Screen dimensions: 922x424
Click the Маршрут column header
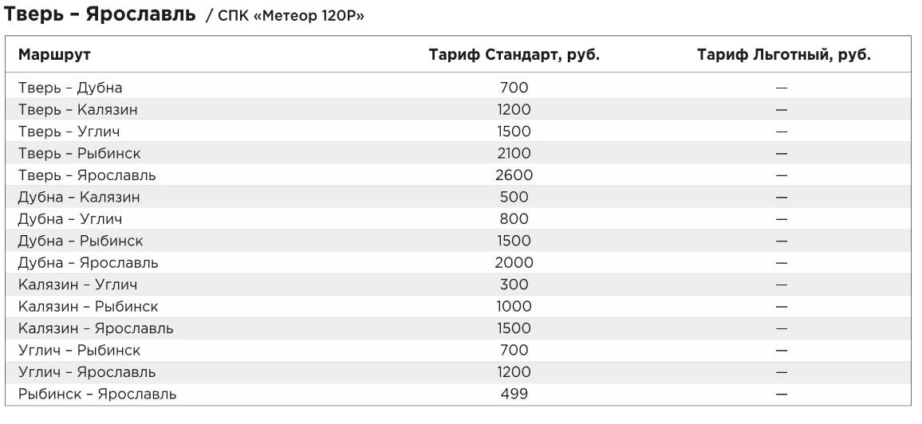click(x=54, y=55)
